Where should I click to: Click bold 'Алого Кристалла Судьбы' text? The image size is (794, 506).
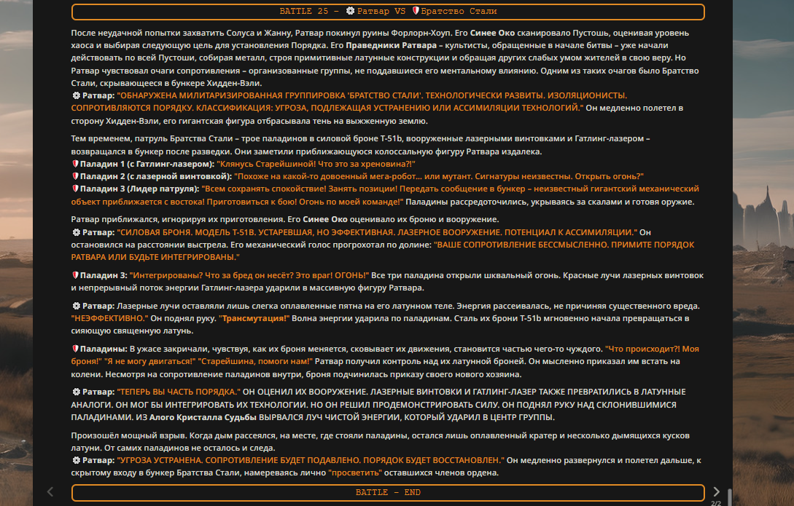tap(203, 417)
